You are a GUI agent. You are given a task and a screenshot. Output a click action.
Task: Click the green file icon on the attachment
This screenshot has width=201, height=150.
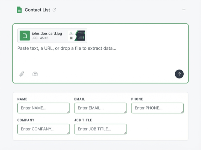tap(25, 36)
